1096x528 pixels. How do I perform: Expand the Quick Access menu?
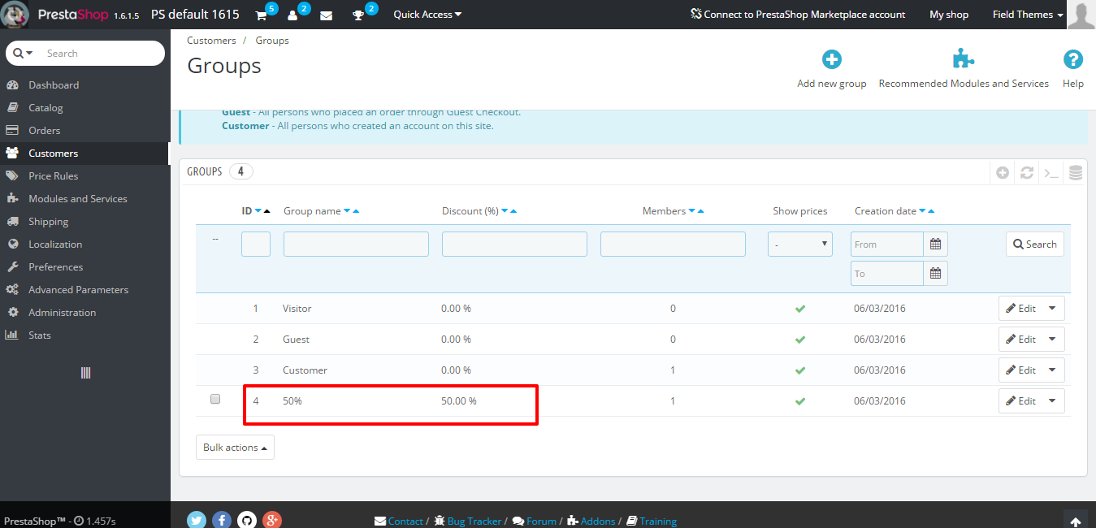pyautogui.click(x=427, y=15)
